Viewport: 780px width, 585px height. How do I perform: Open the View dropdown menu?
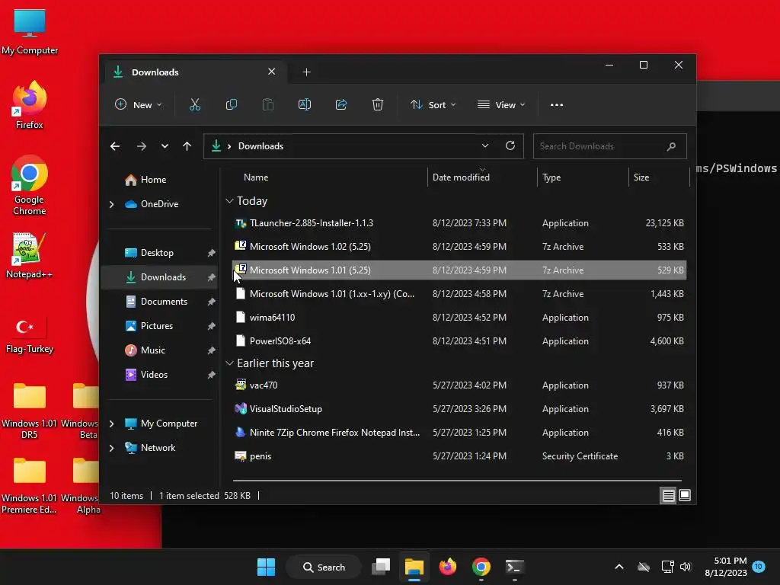501,105
